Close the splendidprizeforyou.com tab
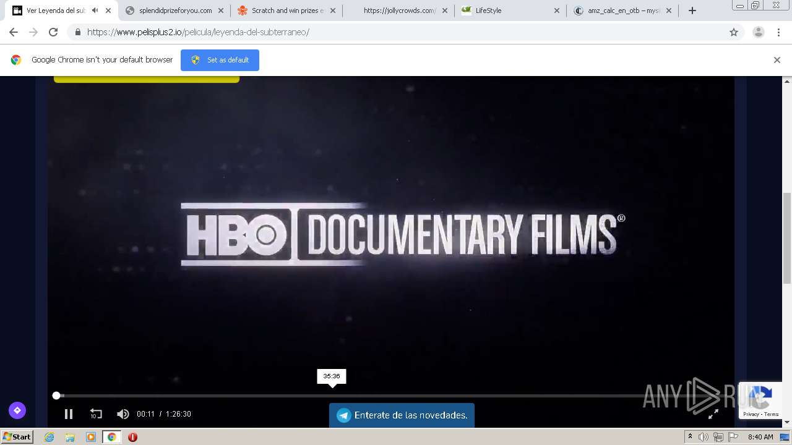Screen dimensions: 792x445 (221, 11)
